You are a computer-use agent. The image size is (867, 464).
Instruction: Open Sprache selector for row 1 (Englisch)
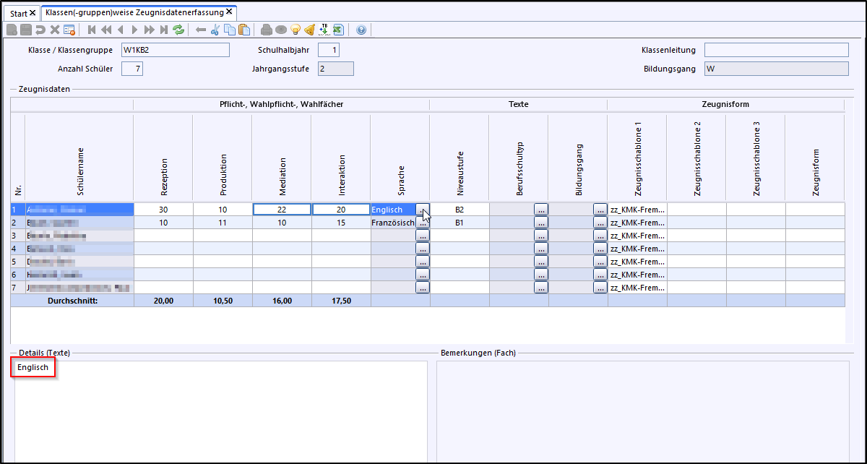click(x=423, y=210)
